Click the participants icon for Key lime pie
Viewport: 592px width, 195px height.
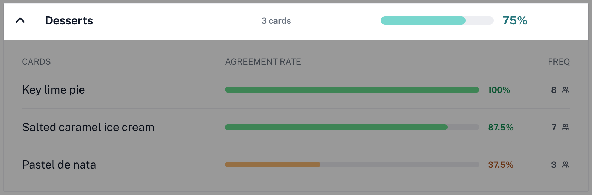(x=566, y=90)
